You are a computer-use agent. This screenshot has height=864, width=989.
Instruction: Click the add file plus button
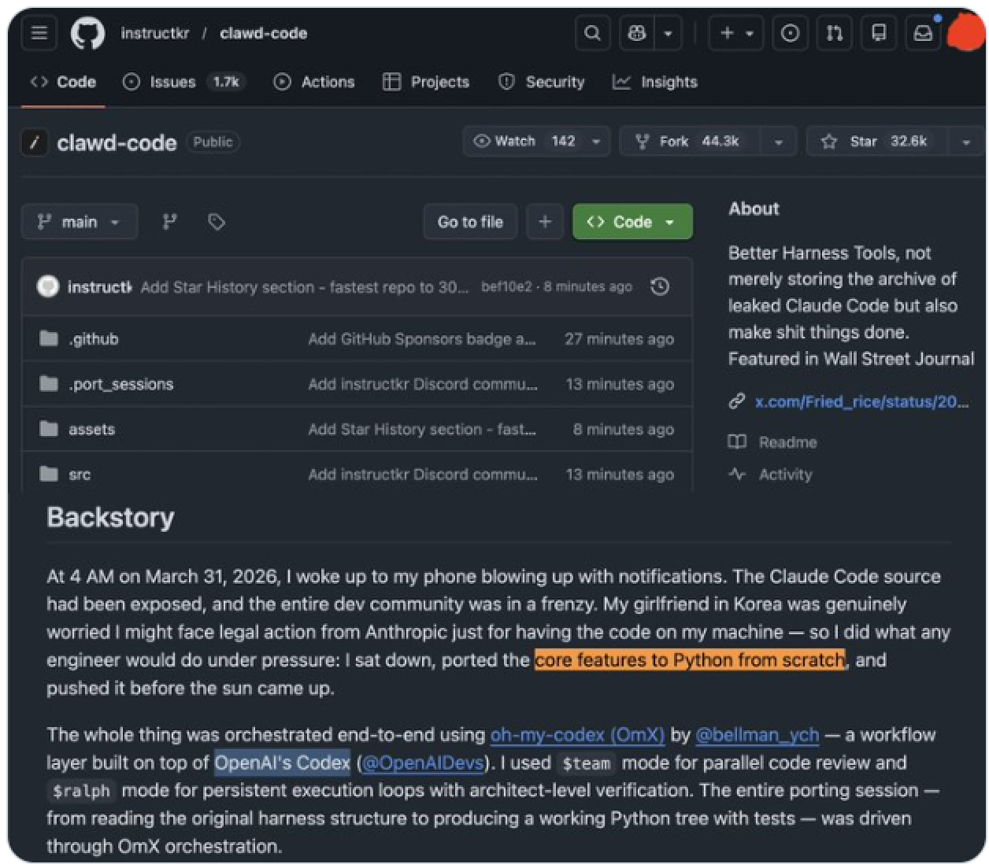(x=545, y=222)
